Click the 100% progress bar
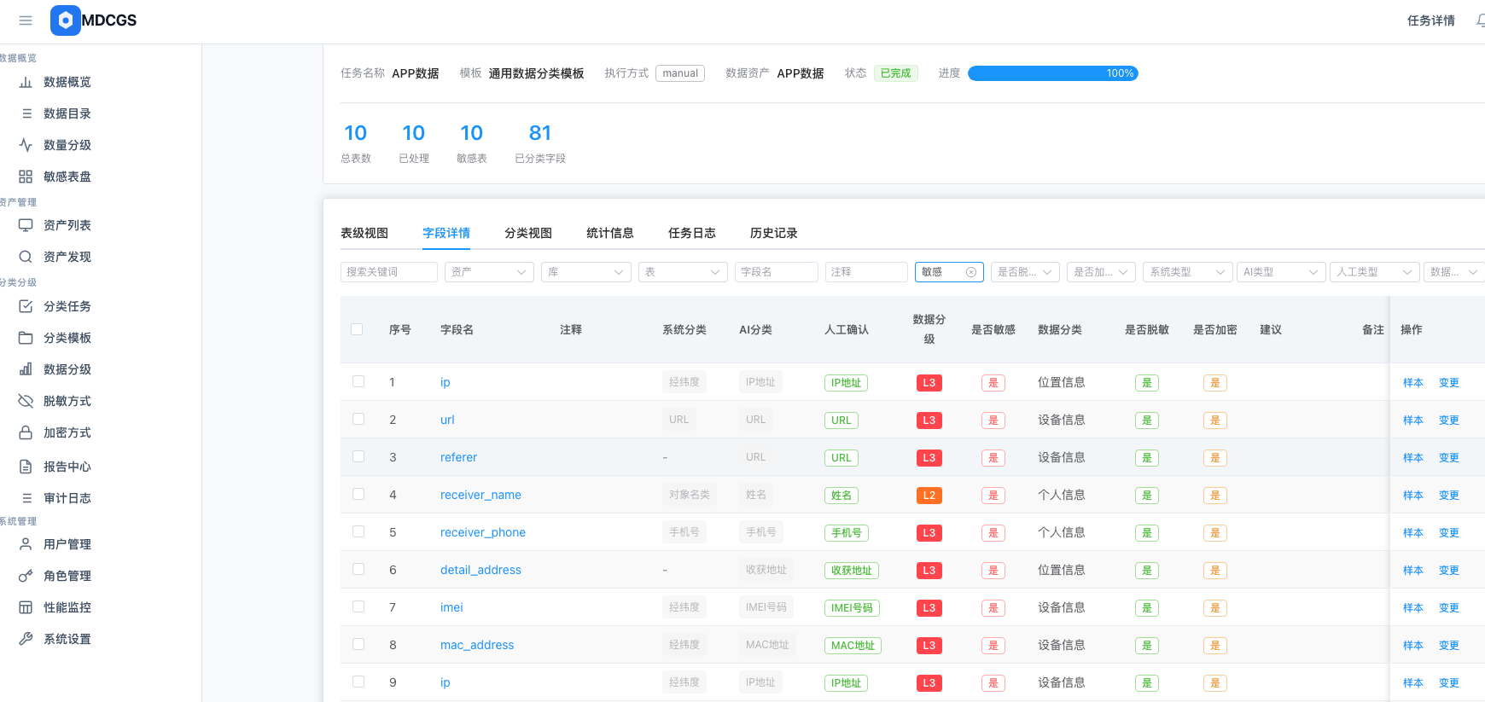 tap(1053, 73)
